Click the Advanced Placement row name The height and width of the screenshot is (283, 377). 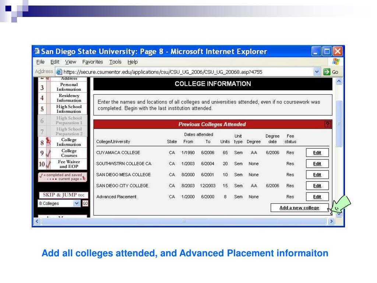(x=116, y=197)
